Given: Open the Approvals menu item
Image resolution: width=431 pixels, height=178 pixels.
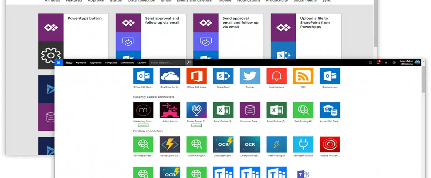Looking at the screenshot, I should 95,63.
